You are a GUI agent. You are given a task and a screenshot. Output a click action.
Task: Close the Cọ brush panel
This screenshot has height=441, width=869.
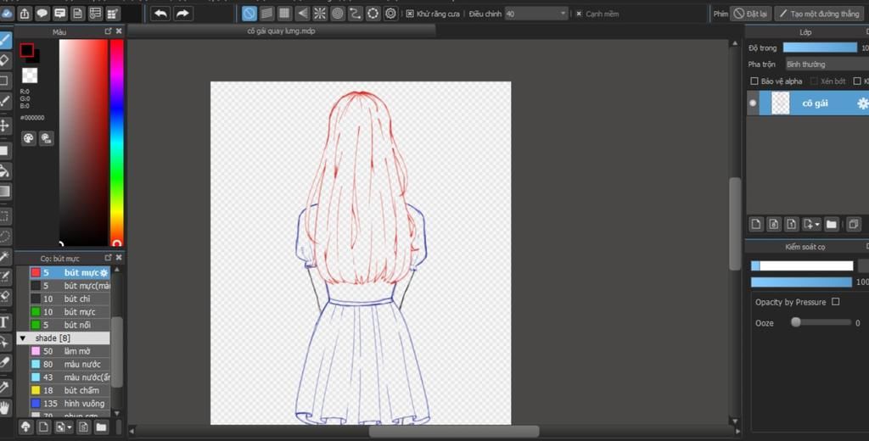point(119,258)
